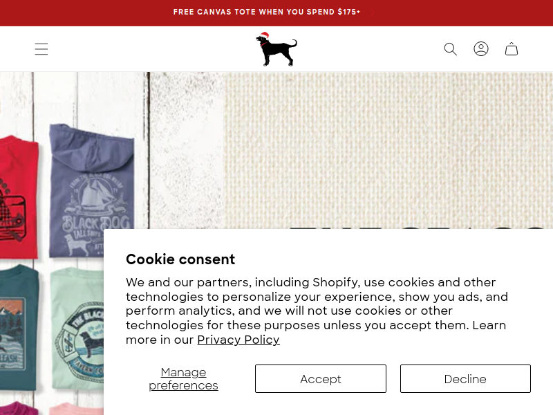Screen dimensions: 553x415
Task: Open the shopping bag cart
Action: (x=512, y=49)
